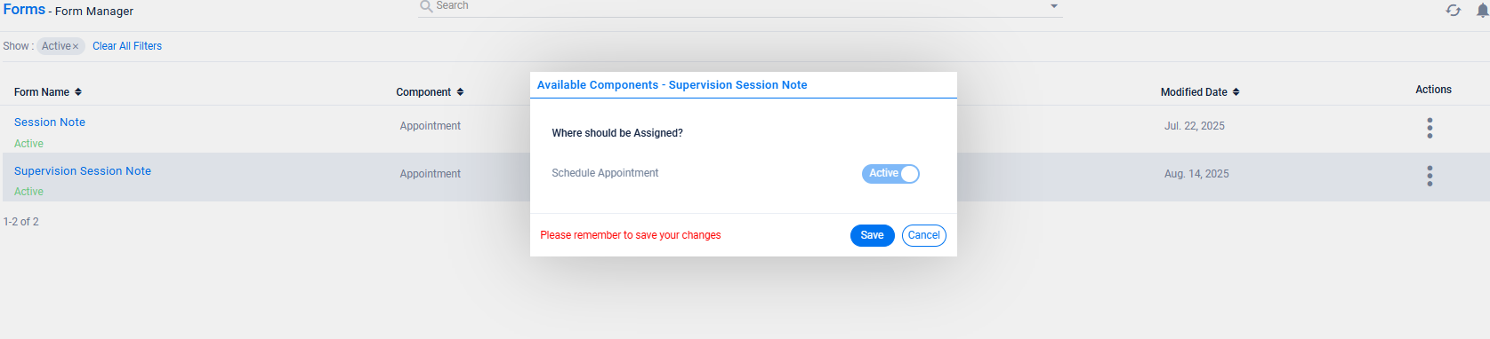Click the refresh icon in top bar
The width and height of the screenshot is (1490, 339).
pyautogui.click(x=1453, y=11)
